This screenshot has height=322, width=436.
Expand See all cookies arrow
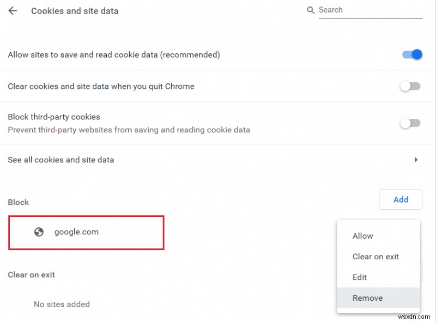coord(416,160)
